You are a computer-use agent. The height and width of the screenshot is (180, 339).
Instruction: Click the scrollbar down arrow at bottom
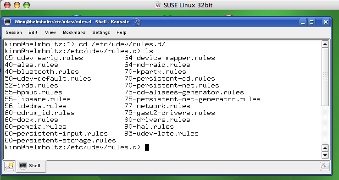[x=325, y=155]
